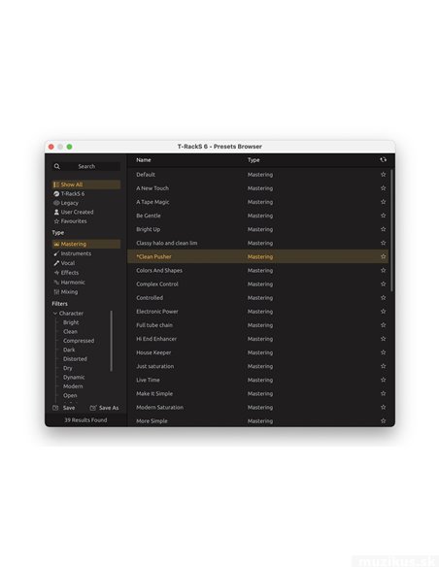The image size is (439, 567).
Task: Select the Be Gentle preset
Action: tap(149, 216)
